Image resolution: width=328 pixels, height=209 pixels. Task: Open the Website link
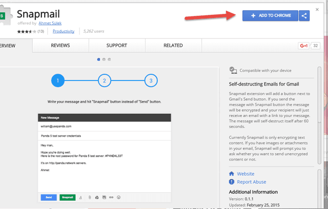click(245, 174)
